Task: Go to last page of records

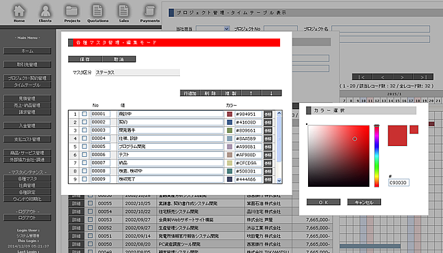Action: pos(423,77)
